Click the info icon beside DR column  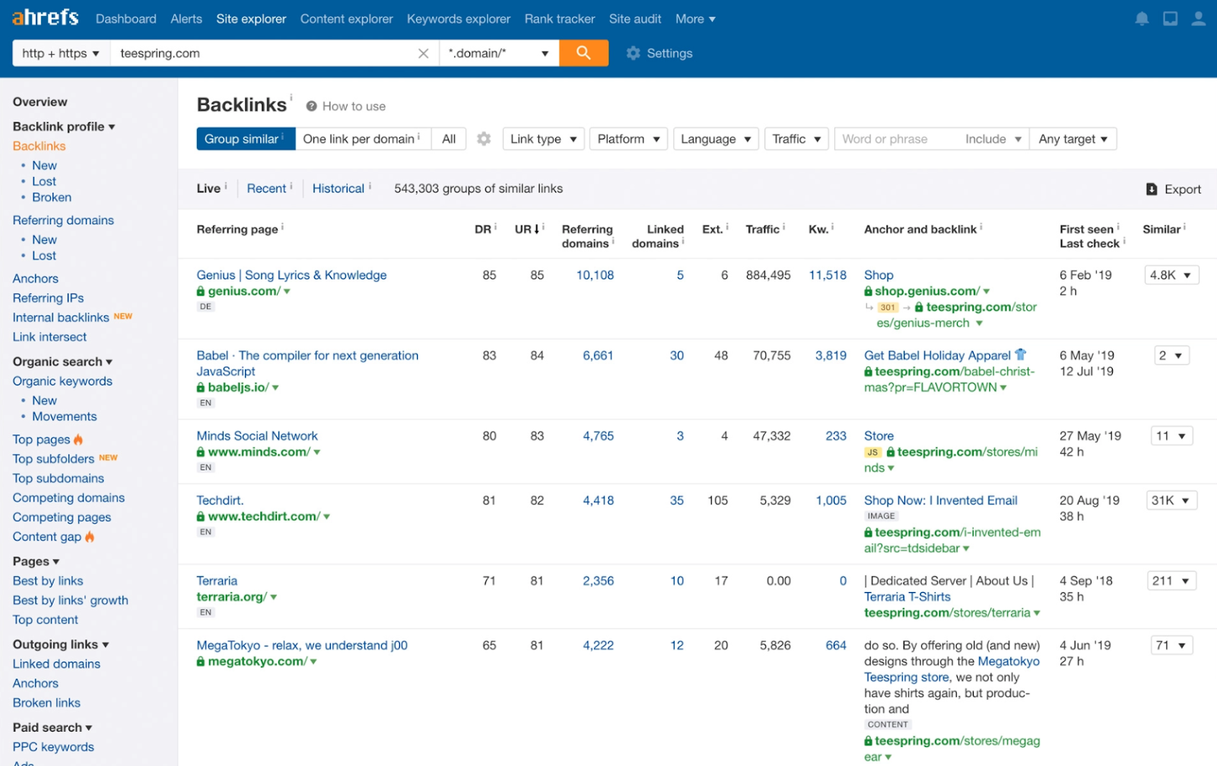[x=495, y=226]
